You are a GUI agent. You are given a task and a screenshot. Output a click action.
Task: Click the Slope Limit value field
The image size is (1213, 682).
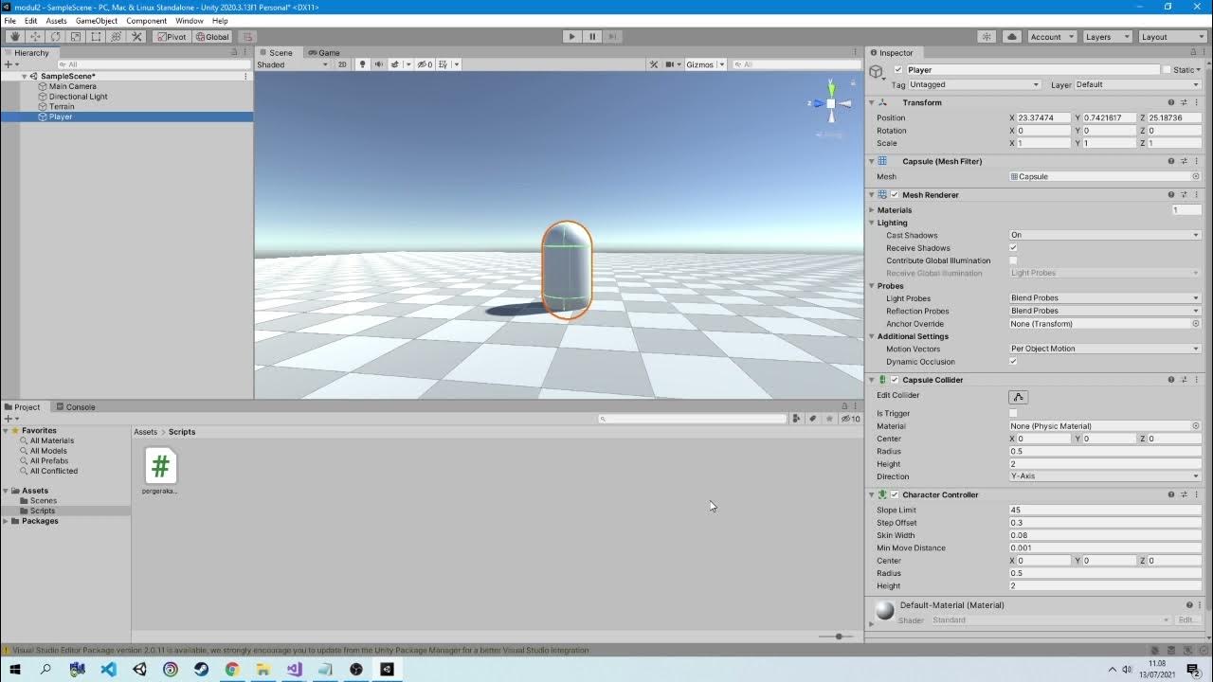[1105, 510]
